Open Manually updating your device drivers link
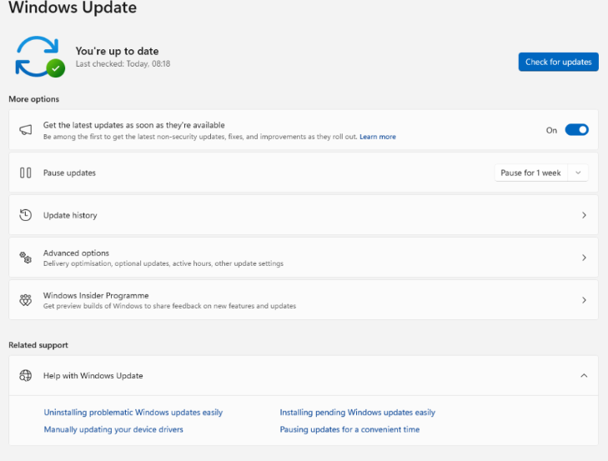This screenshot has height=461, width=608. (113, 429)
